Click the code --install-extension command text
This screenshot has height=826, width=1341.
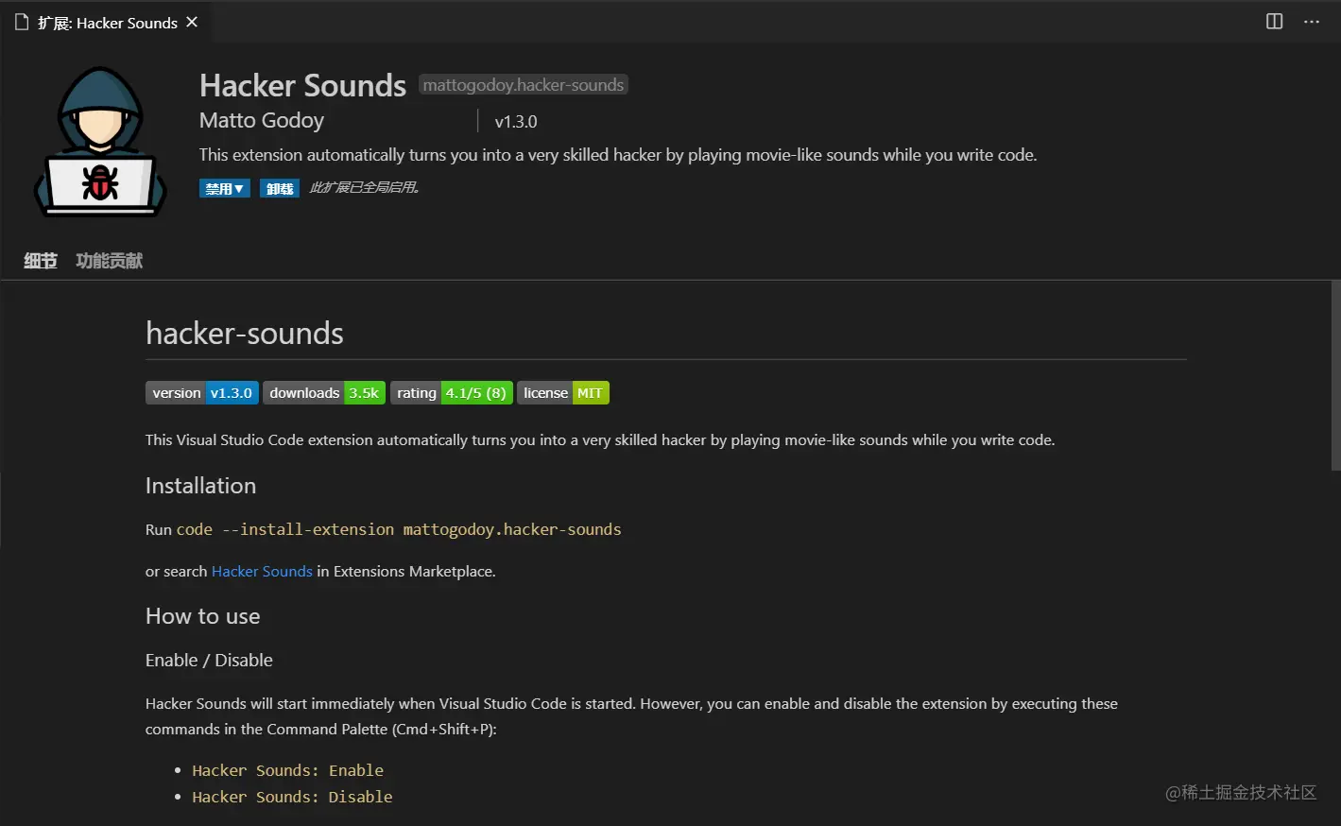399,529
